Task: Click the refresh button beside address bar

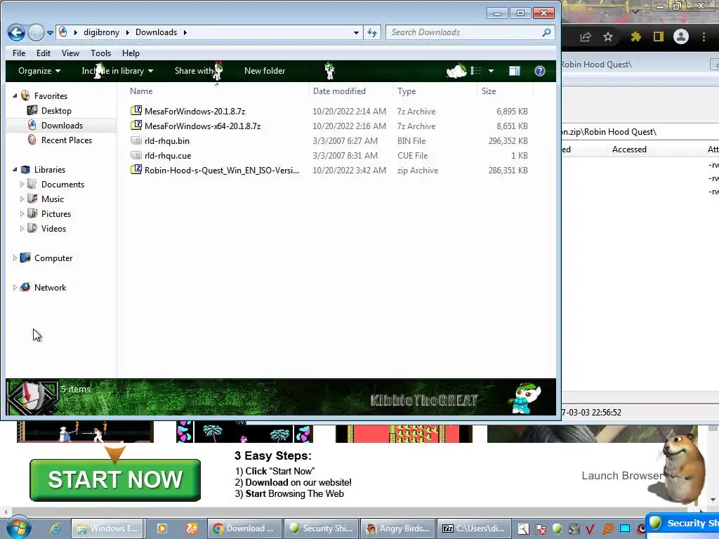Action: coord(372,32)
